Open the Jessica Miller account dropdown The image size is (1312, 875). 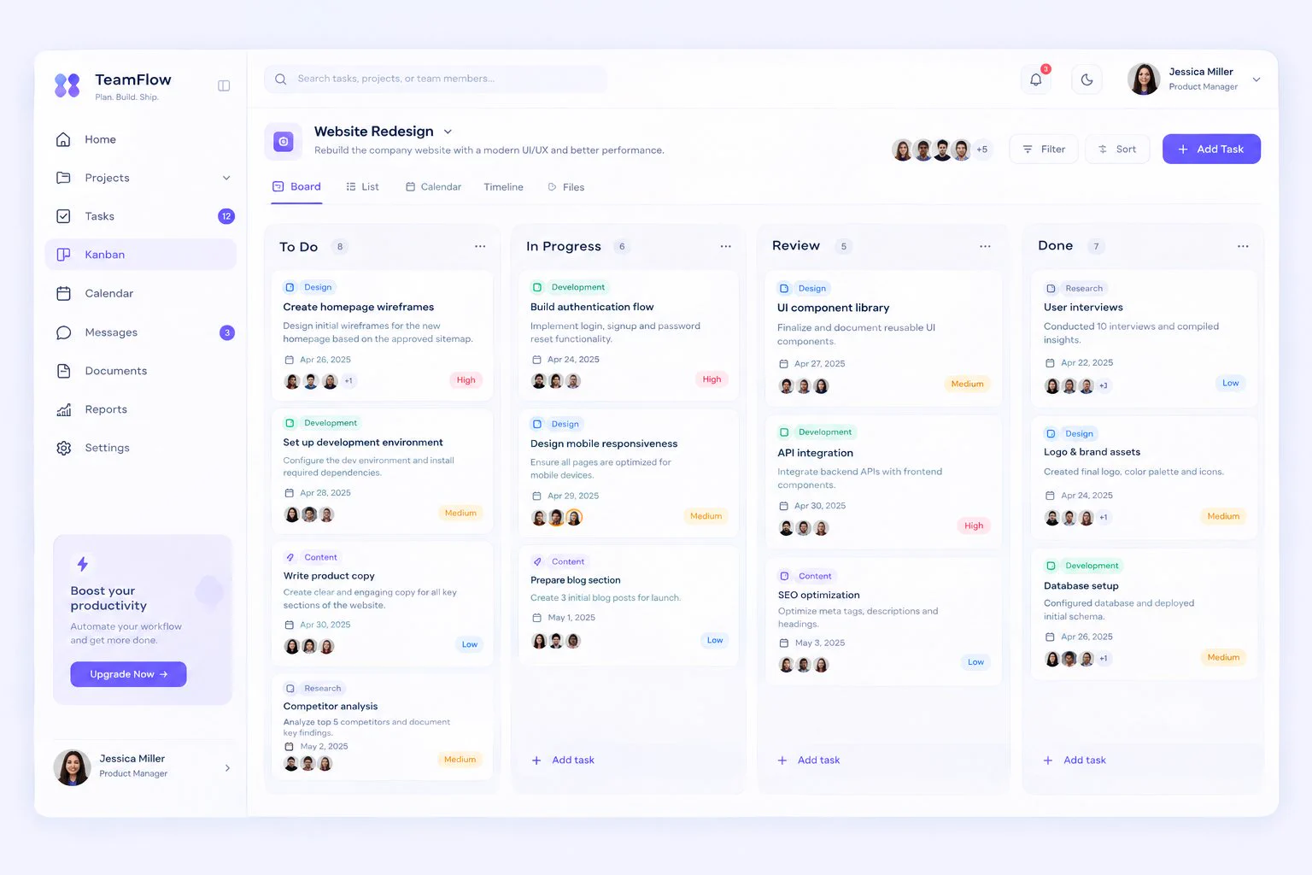coord(1256,79)
